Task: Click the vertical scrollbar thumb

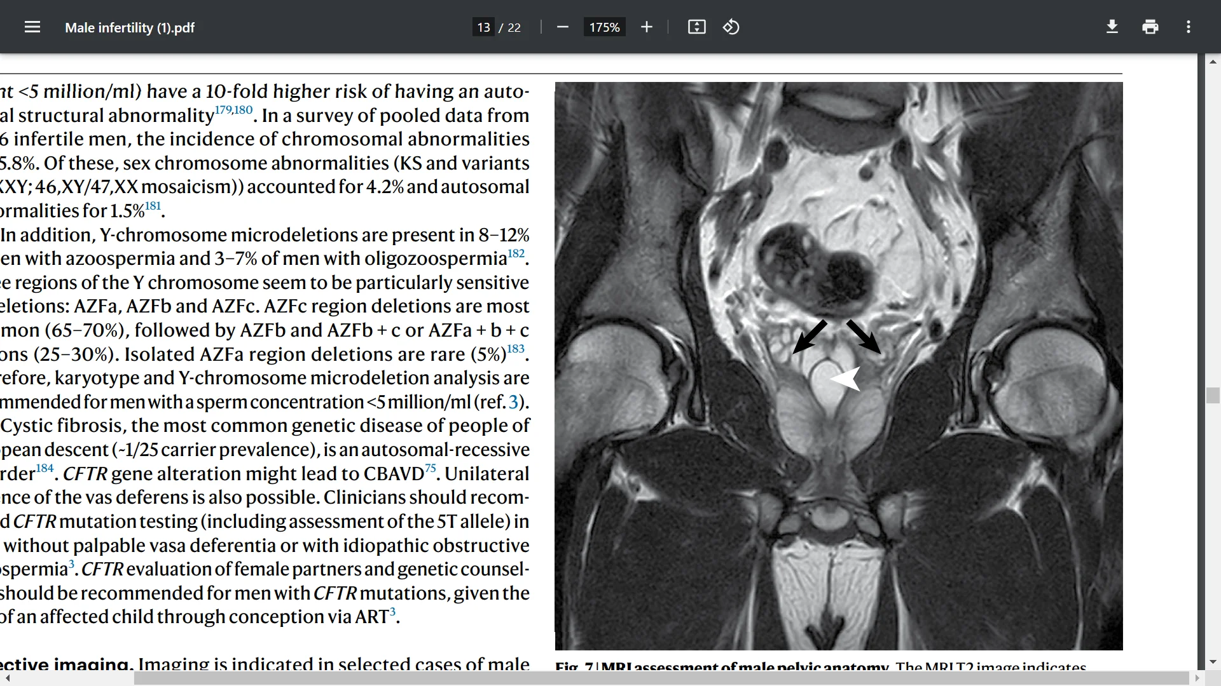Action: click(1213, 395)
